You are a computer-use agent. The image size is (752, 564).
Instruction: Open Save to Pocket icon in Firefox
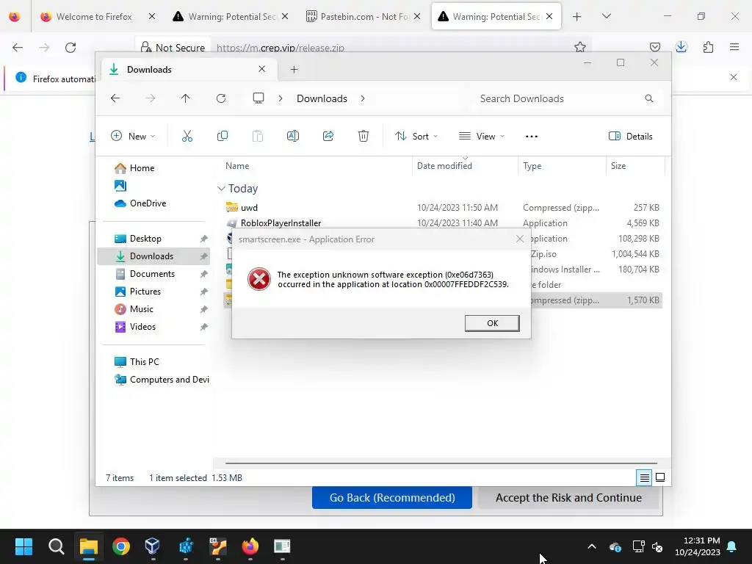pyautogui.click(x=654, y=47)
